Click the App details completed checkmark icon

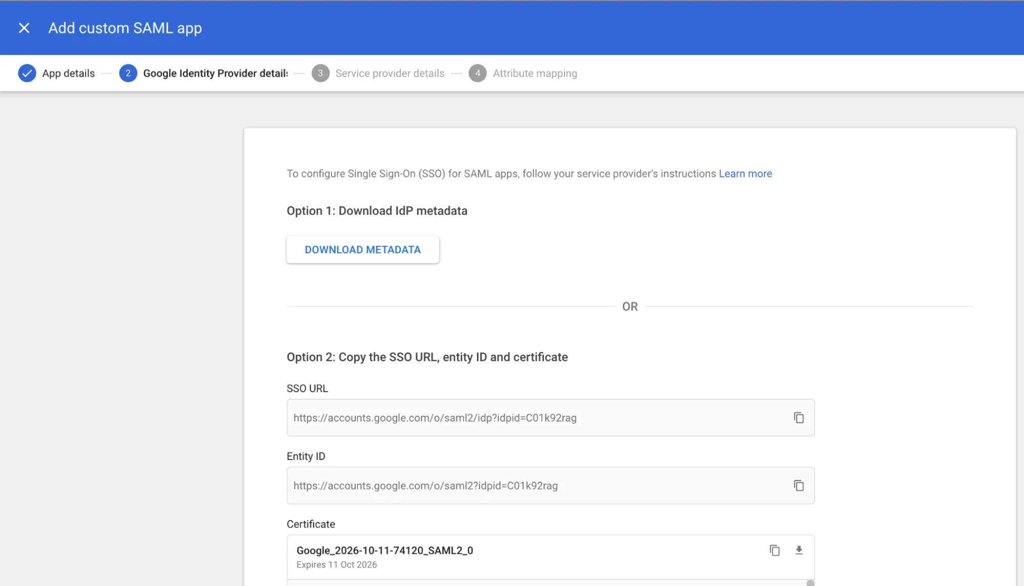(27, 73)
